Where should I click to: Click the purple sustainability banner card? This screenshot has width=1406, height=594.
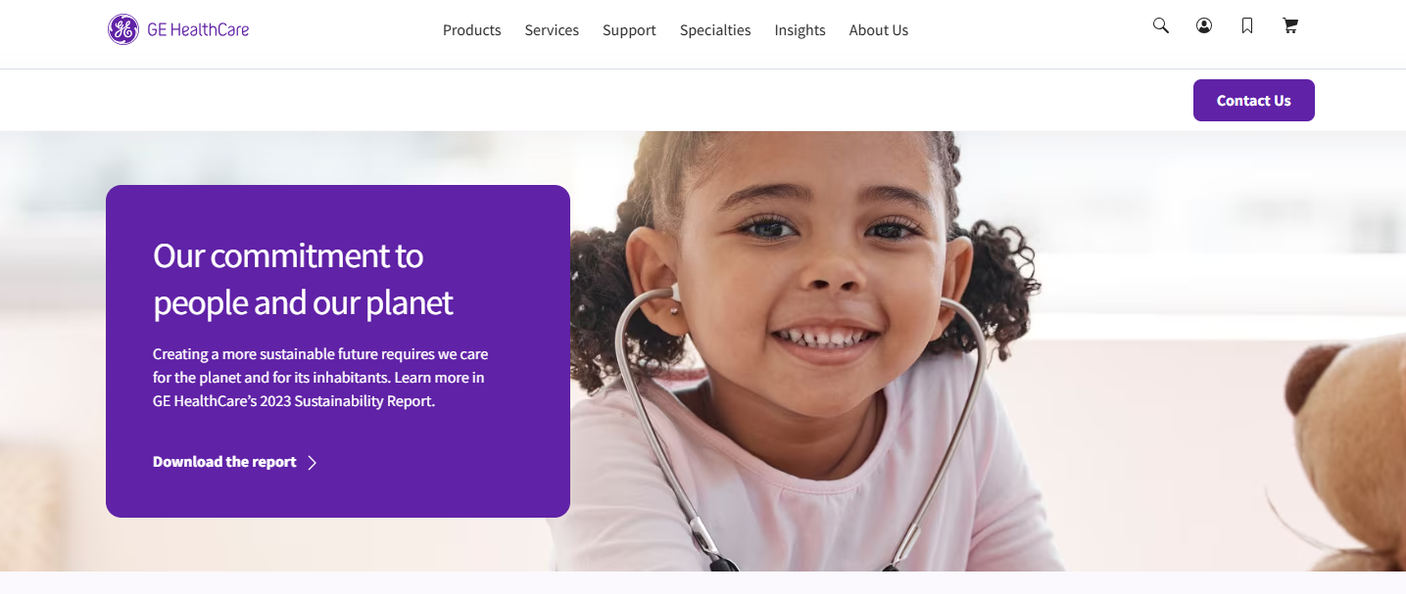coord(338,351)
